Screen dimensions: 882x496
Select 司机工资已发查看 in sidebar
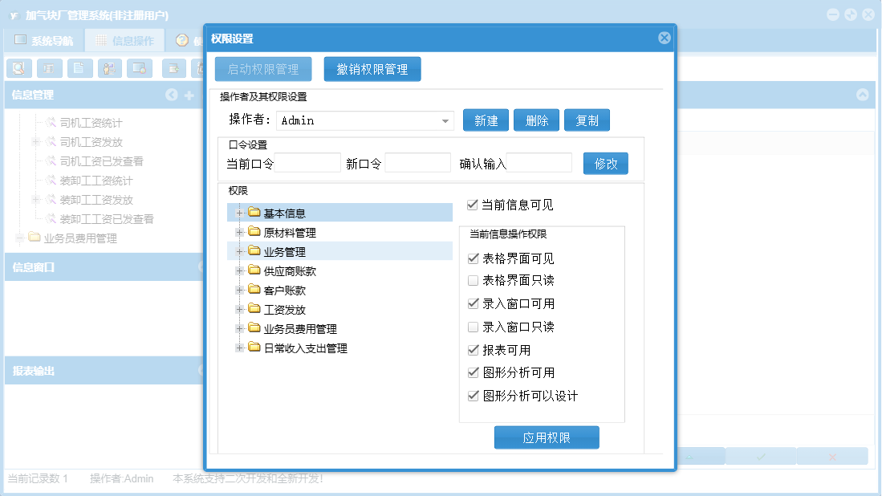pyautogui.click(x=101, y=161)
